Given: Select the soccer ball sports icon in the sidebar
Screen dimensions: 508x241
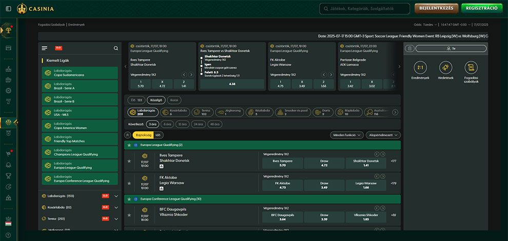Looking at the screenshot, I should 8,123.
